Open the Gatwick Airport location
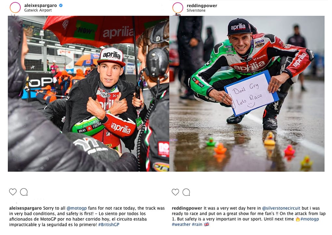The width and height of the screenshot is (332, 235). tap(38, 10)
